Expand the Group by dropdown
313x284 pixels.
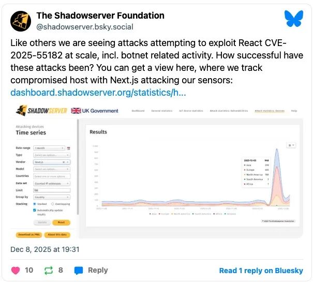pos(52,197)
